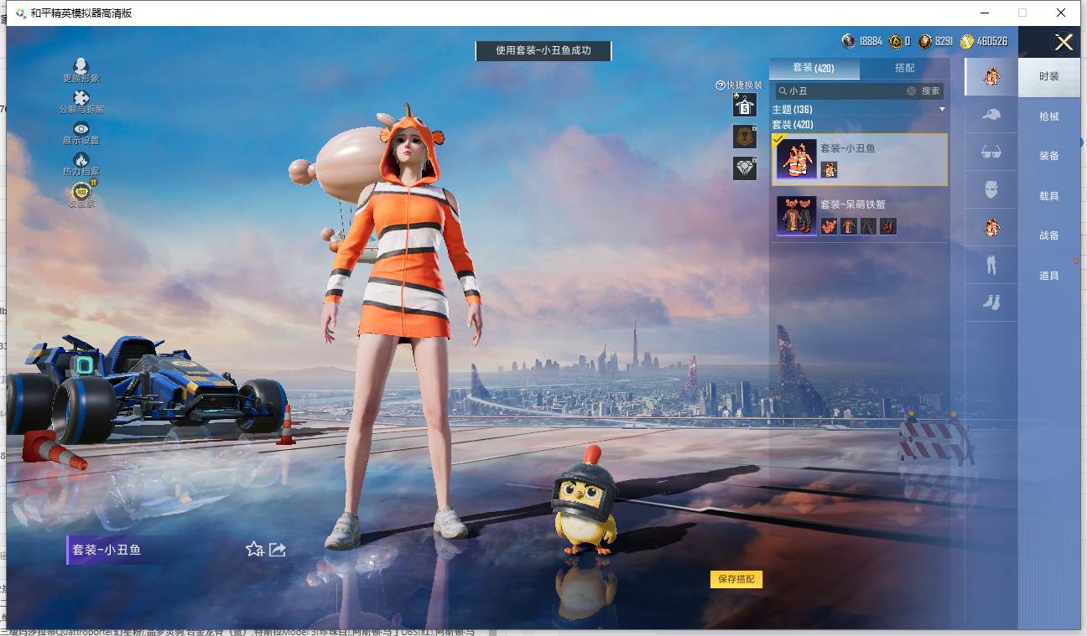1087x636 pixels.
Task: Minimize the emulator window
Action: tap(983, 13)
